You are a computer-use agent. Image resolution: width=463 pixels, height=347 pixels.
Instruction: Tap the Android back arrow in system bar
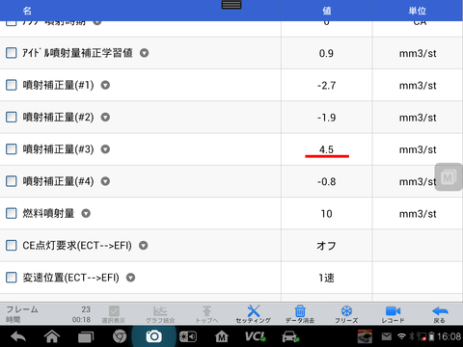(x=18, y=336)
